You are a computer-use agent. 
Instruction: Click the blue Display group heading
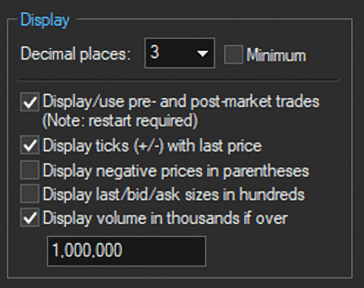tap(45, 20)
